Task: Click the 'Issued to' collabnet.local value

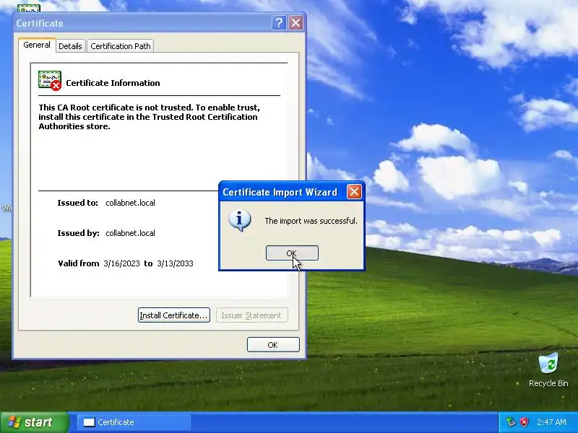Action: click(x=130, y=203)
